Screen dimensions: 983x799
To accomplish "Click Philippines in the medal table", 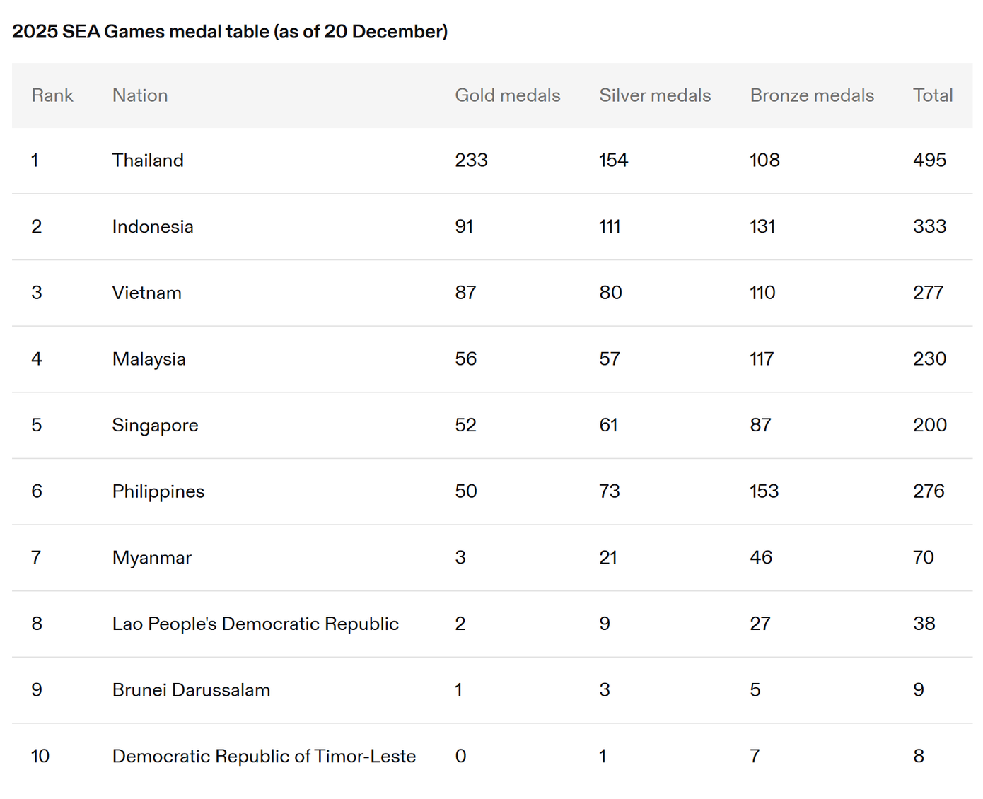I will click(x=158, y=491).
